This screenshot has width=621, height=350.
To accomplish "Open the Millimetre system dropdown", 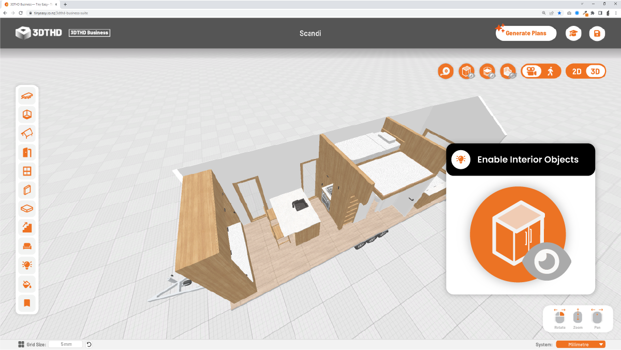I will tap(581, 344).
